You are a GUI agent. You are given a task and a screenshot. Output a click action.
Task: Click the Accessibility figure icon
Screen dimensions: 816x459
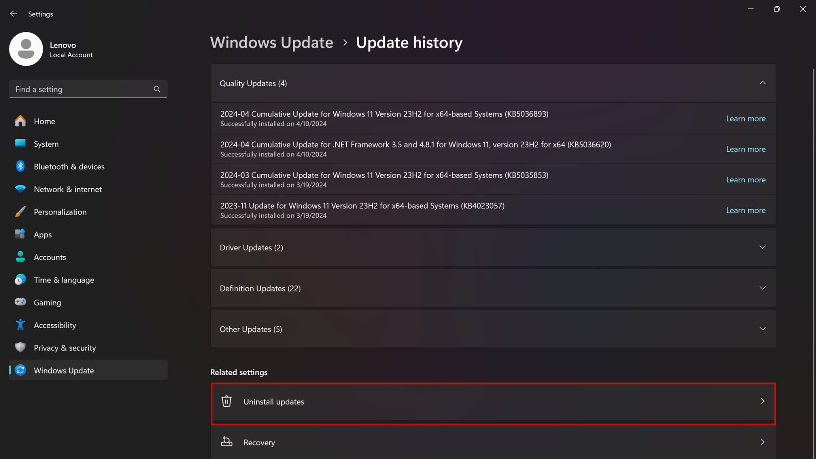pos(20,325)
